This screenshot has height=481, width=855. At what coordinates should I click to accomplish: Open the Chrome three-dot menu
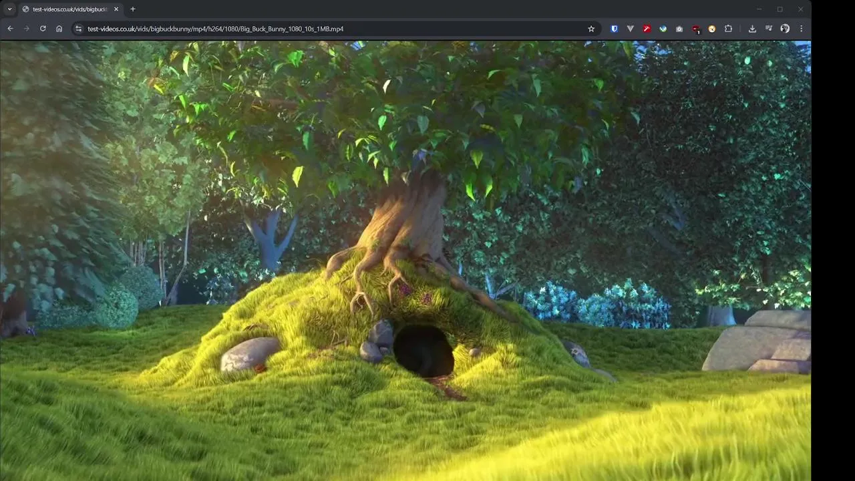[x=801, y=29]
